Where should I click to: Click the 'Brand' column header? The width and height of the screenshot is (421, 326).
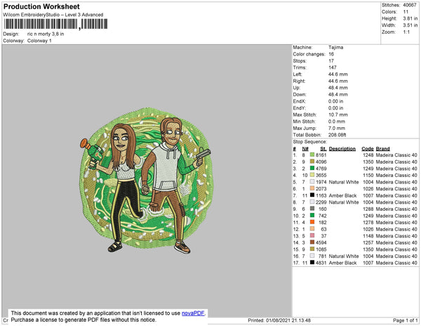(x=382, y=149)
